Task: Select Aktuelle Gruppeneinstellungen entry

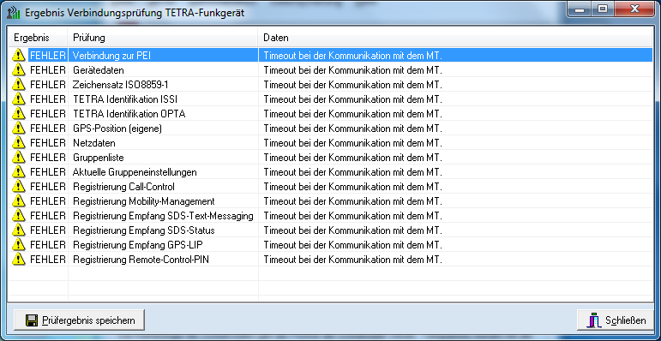Action: [x=135, y=172]
